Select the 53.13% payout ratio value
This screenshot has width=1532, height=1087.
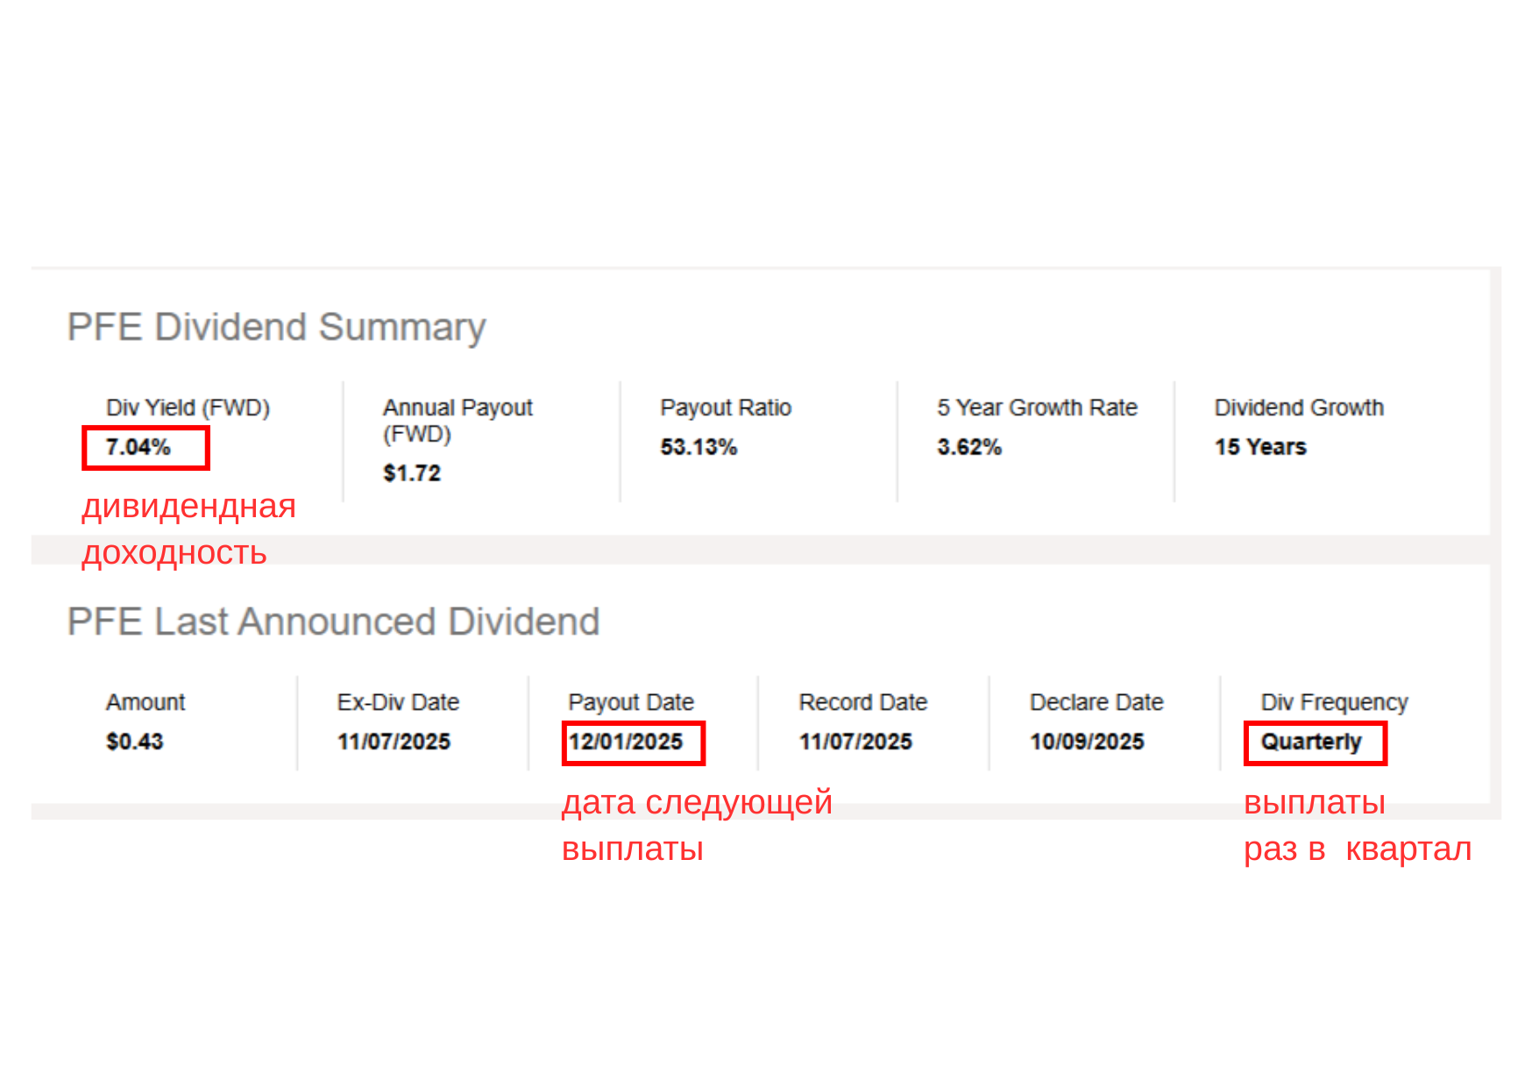click(x=698, y=447)
